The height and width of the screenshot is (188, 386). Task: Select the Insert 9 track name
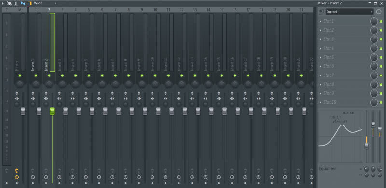pos(139,65)
